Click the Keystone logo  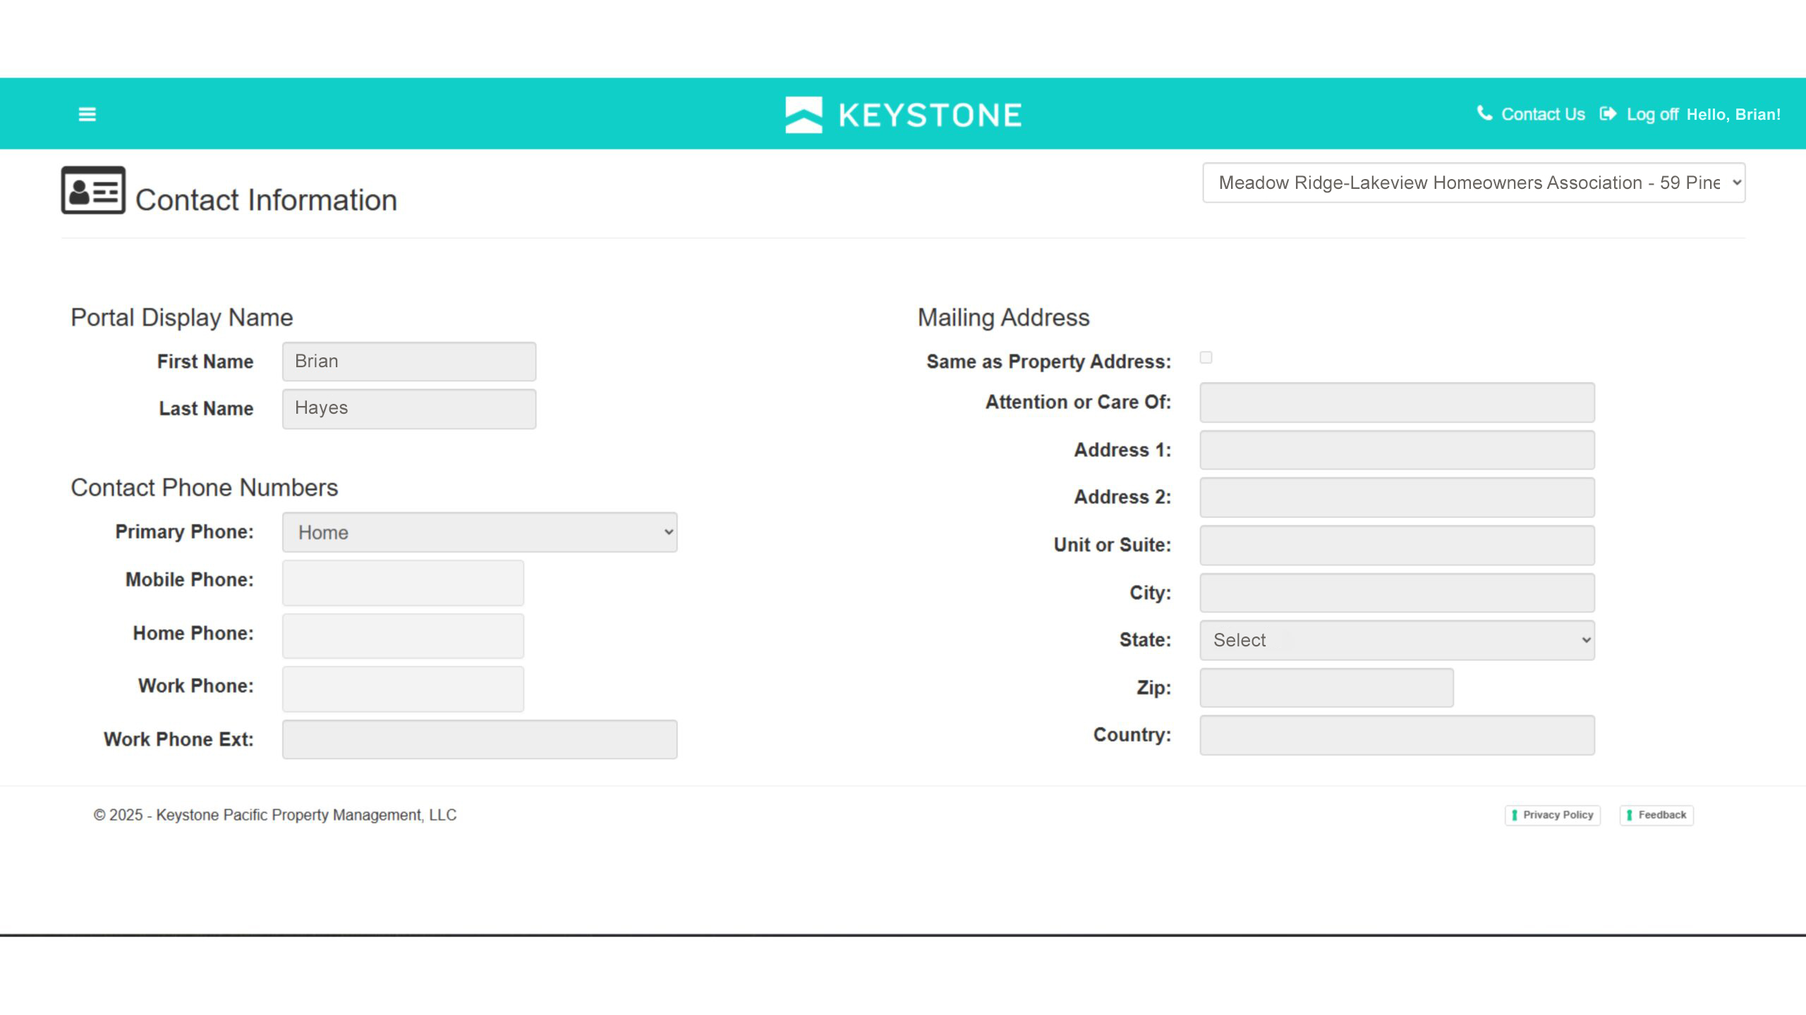(x=903, y=114)
